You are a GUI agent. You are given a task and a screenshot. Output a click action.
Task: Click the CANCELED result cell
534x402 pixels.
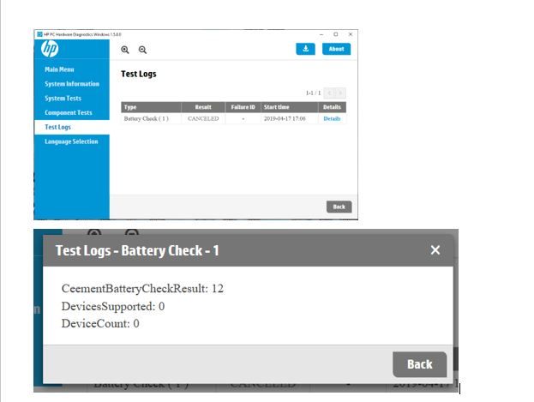(203, 118)
